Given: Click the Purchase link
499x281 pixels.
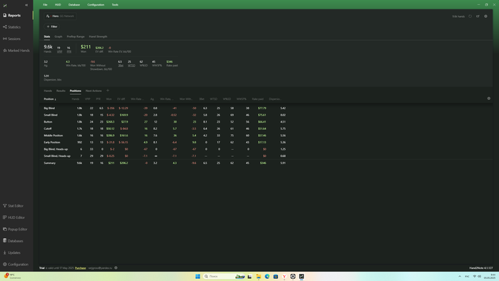Looking at the screenshot, I should [x=80, y=268].
